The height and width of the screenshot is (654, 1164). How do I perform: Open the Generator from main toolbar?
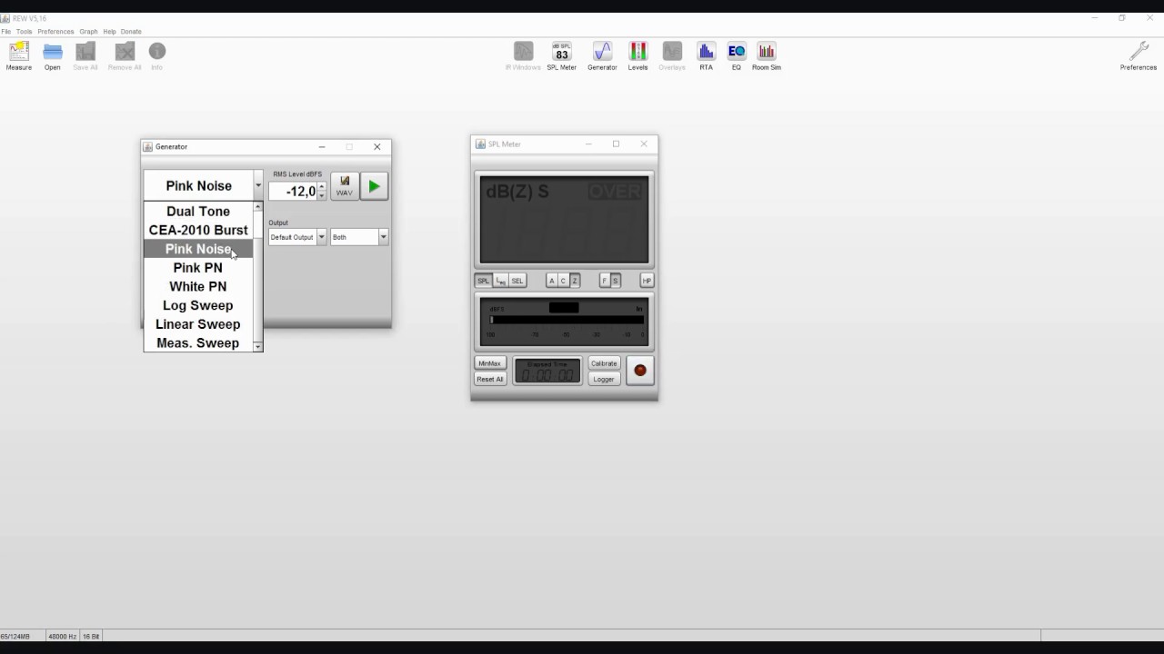coord(602,55)
